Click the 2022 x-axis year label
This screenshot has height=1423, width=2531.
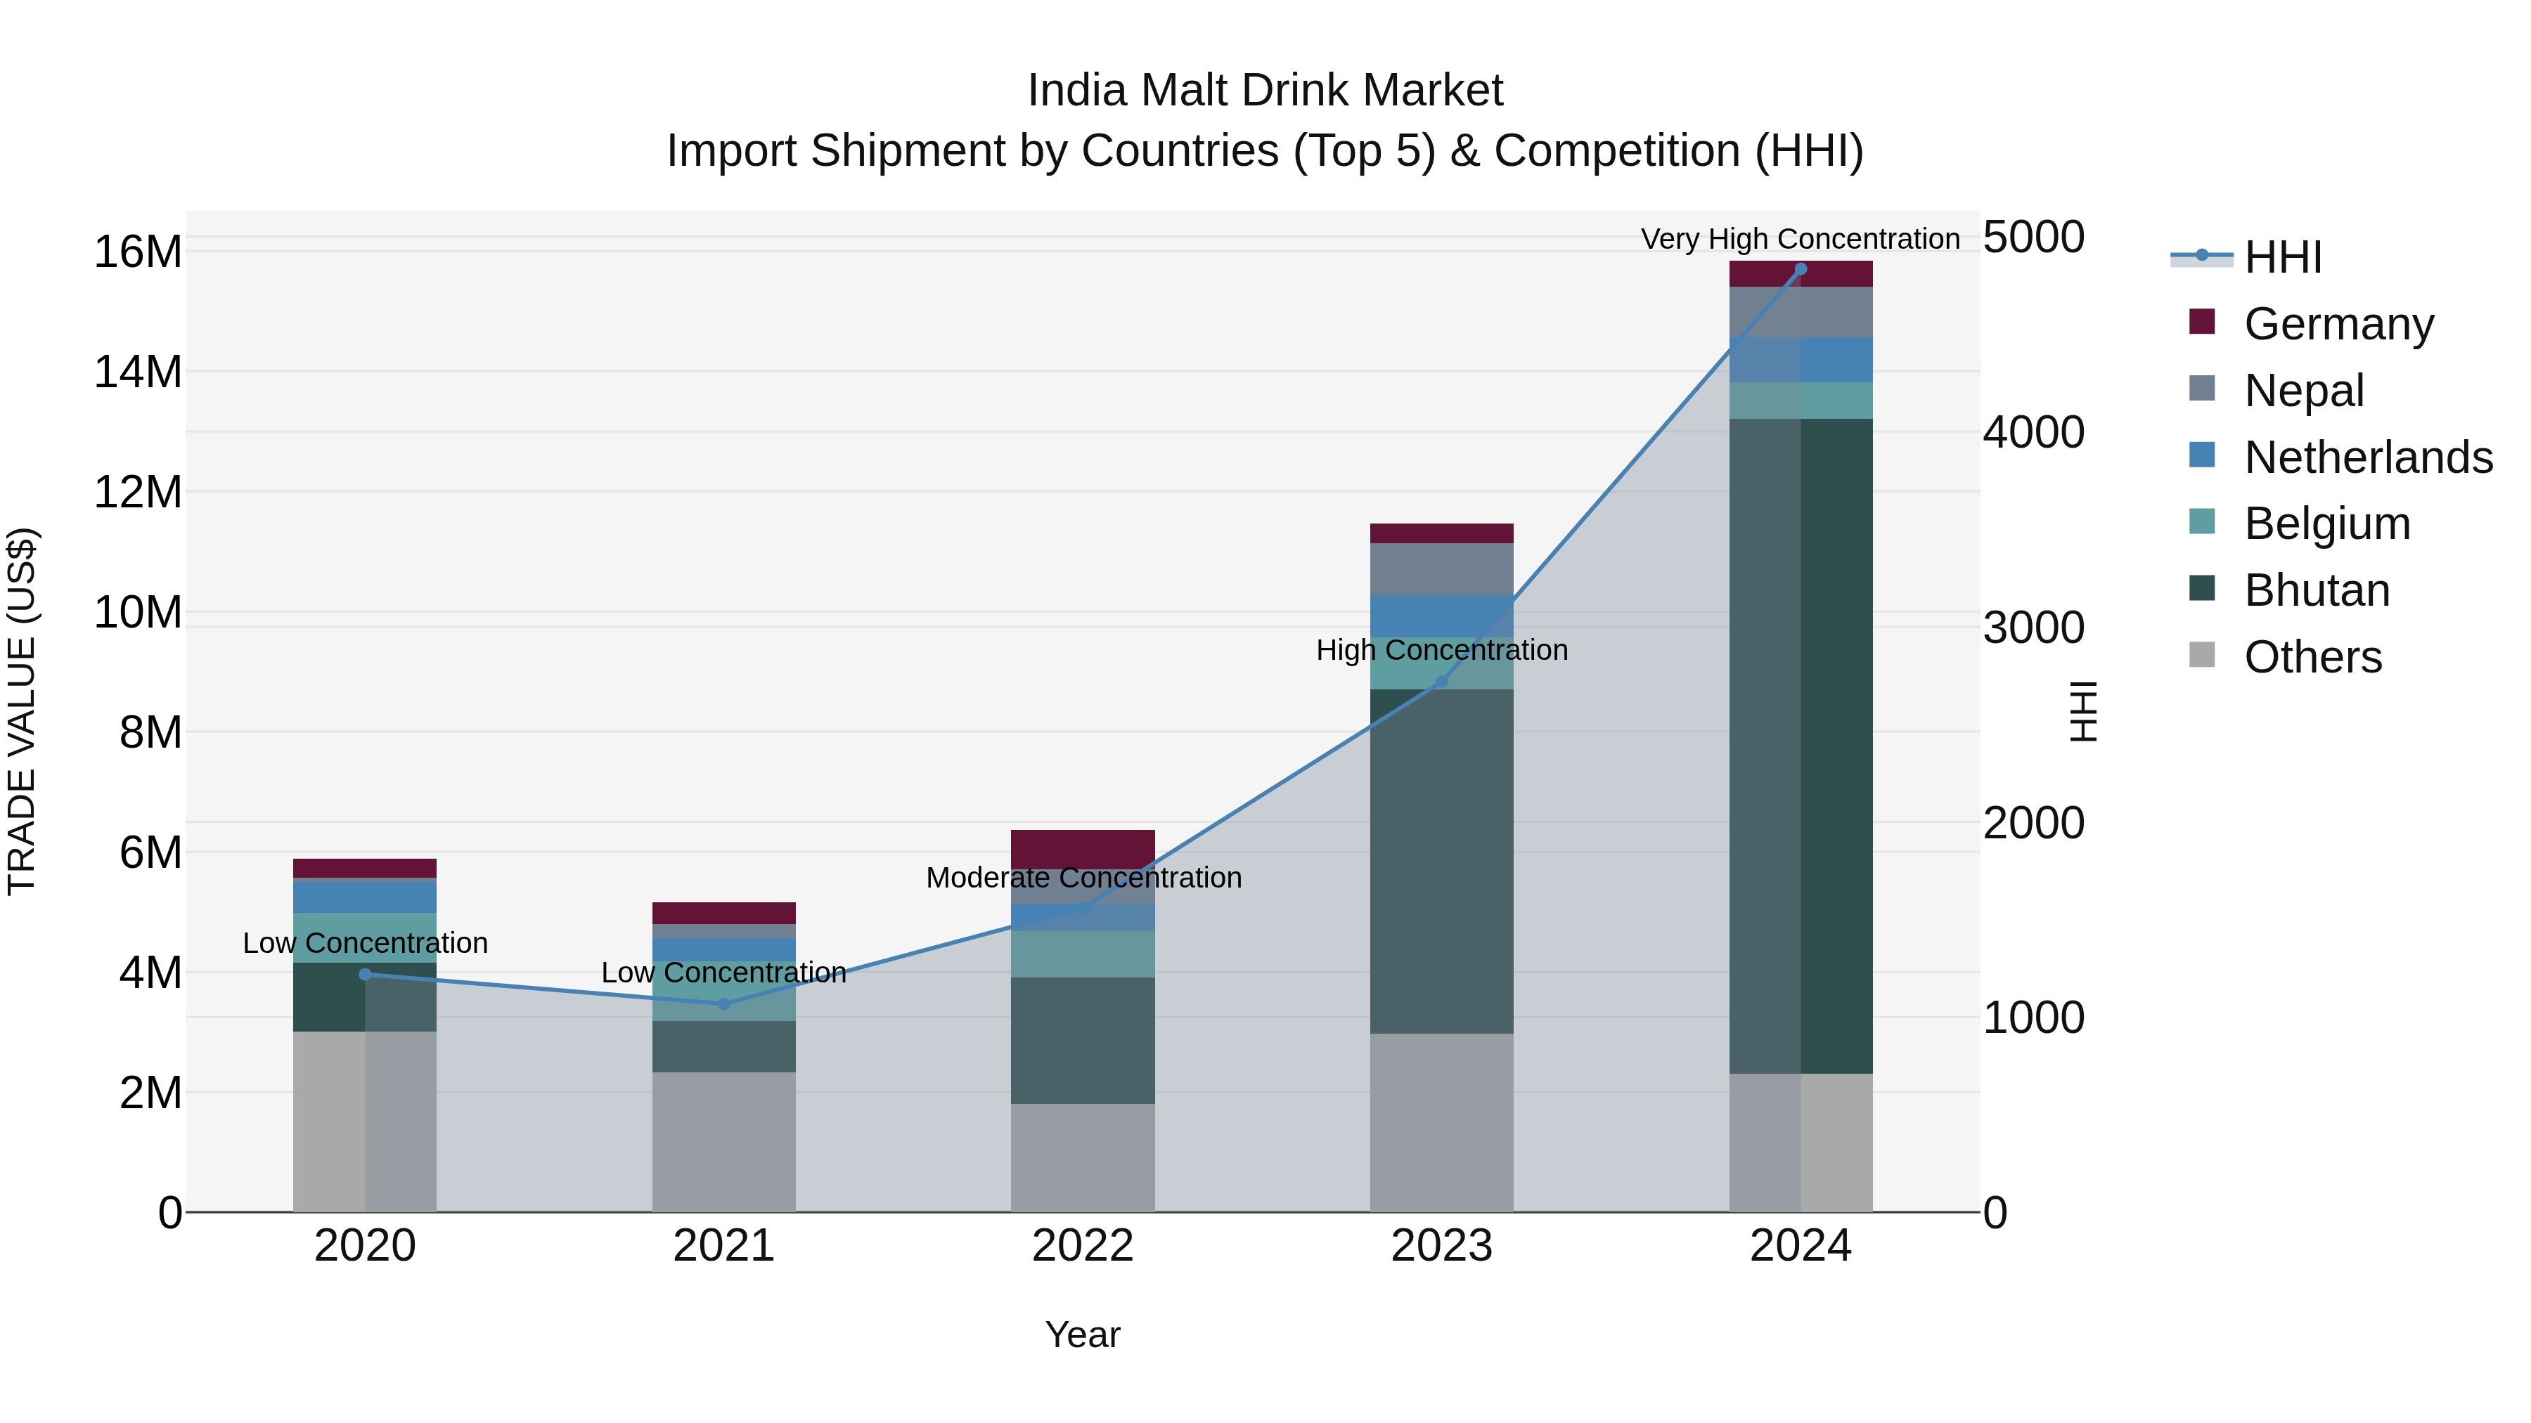point(1083,1246)
